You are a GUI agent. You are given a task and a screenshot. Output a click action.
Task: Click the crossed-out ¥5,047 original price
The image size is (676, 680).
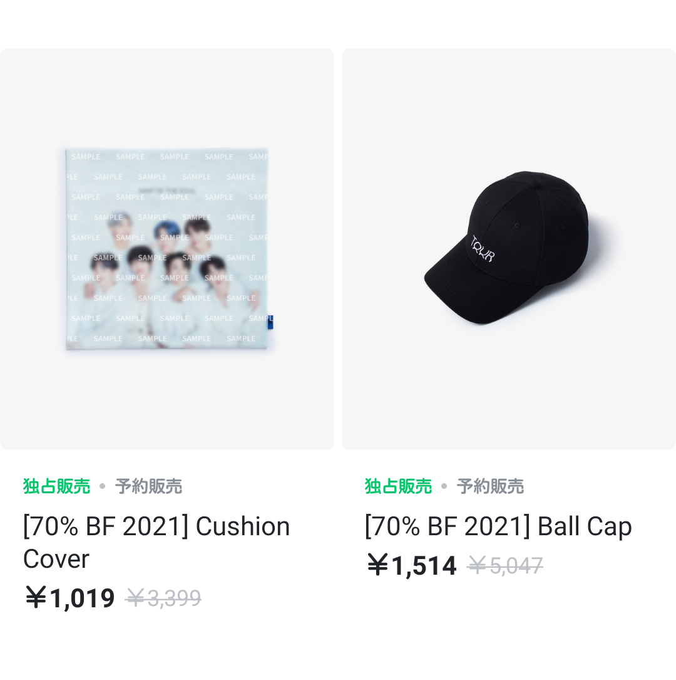click(505, 566)
